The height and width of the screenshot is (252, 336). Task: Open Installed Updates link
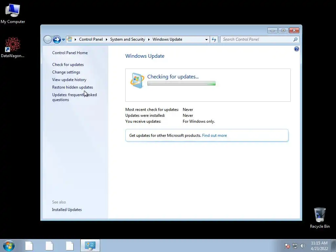point(67,210)
